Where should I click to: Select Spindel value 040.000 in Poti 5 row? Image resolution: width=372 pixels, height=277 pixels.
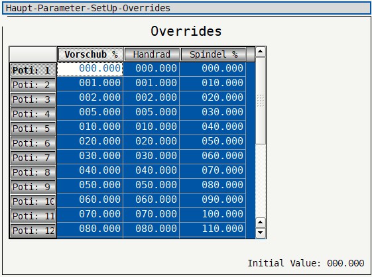(x=213, y=127)
